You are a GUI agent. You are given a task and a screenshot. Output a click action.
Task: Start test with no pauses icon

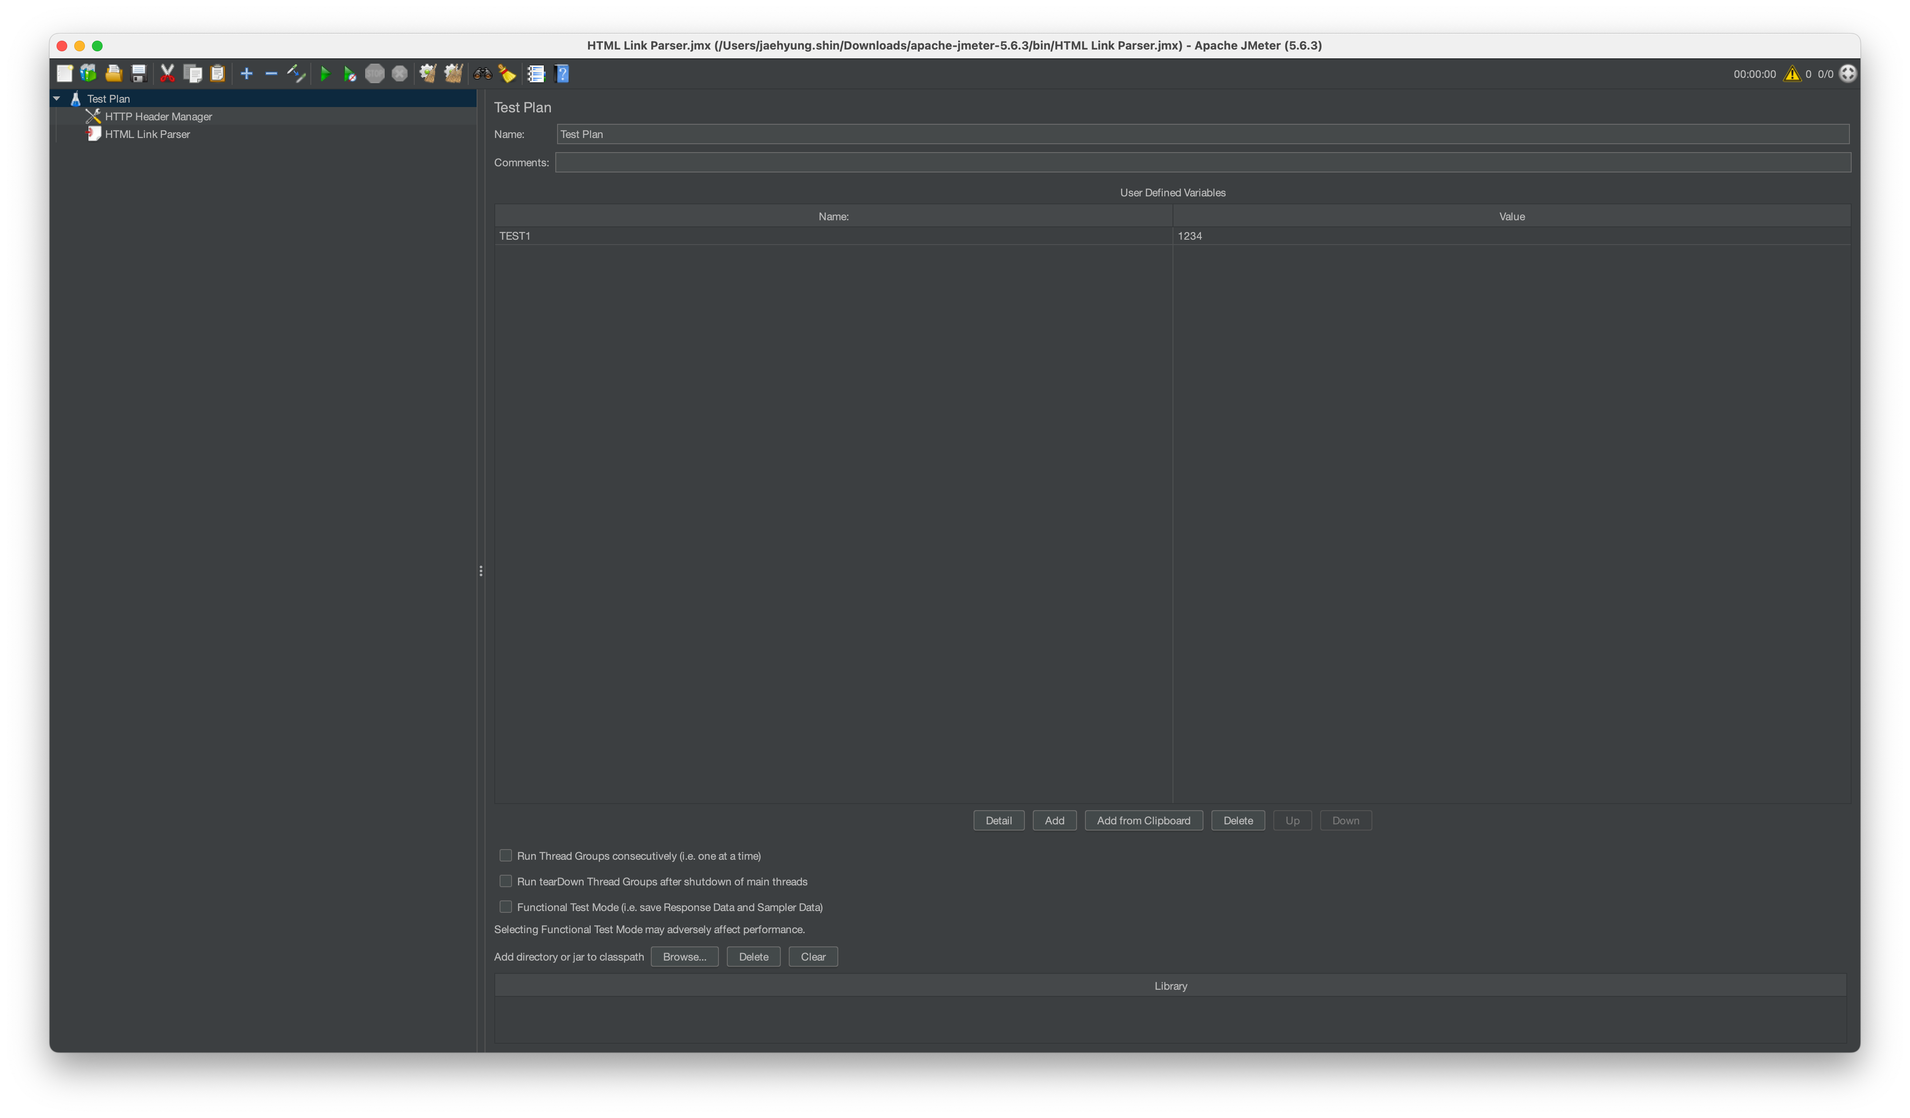(x=349, y=73)
